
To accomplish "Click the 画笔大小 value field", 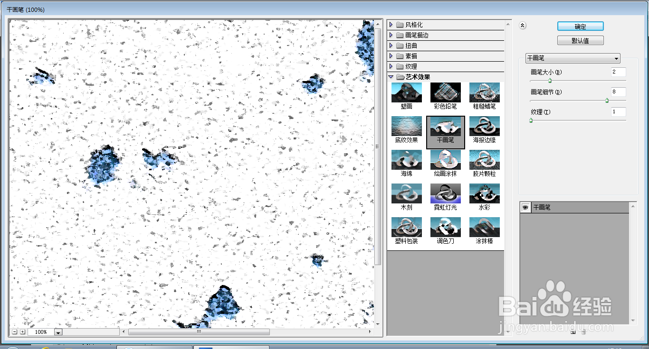I will tap(619, 72).
